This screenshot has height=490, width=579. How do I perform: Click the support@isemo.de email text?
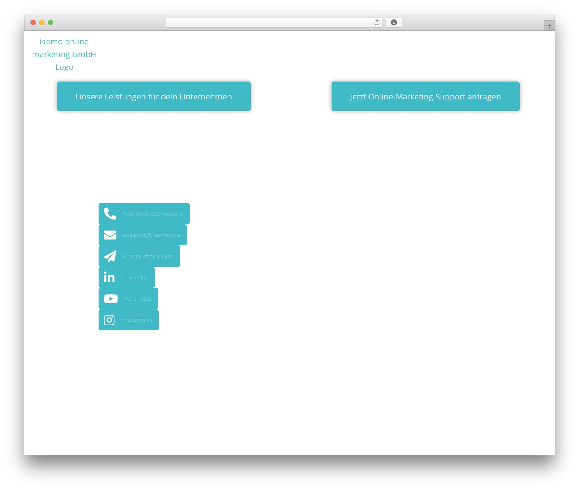(x=152, y=235)
